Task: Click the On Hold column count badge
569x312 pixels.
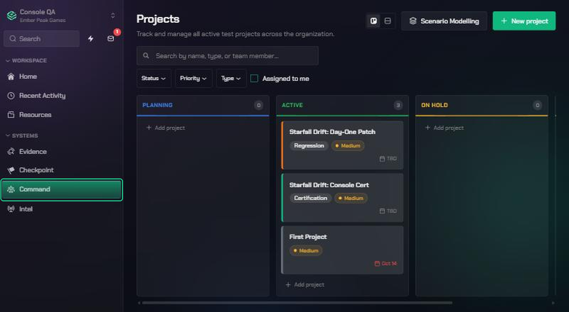Action: pyautogui.click(x=537, y=105)
